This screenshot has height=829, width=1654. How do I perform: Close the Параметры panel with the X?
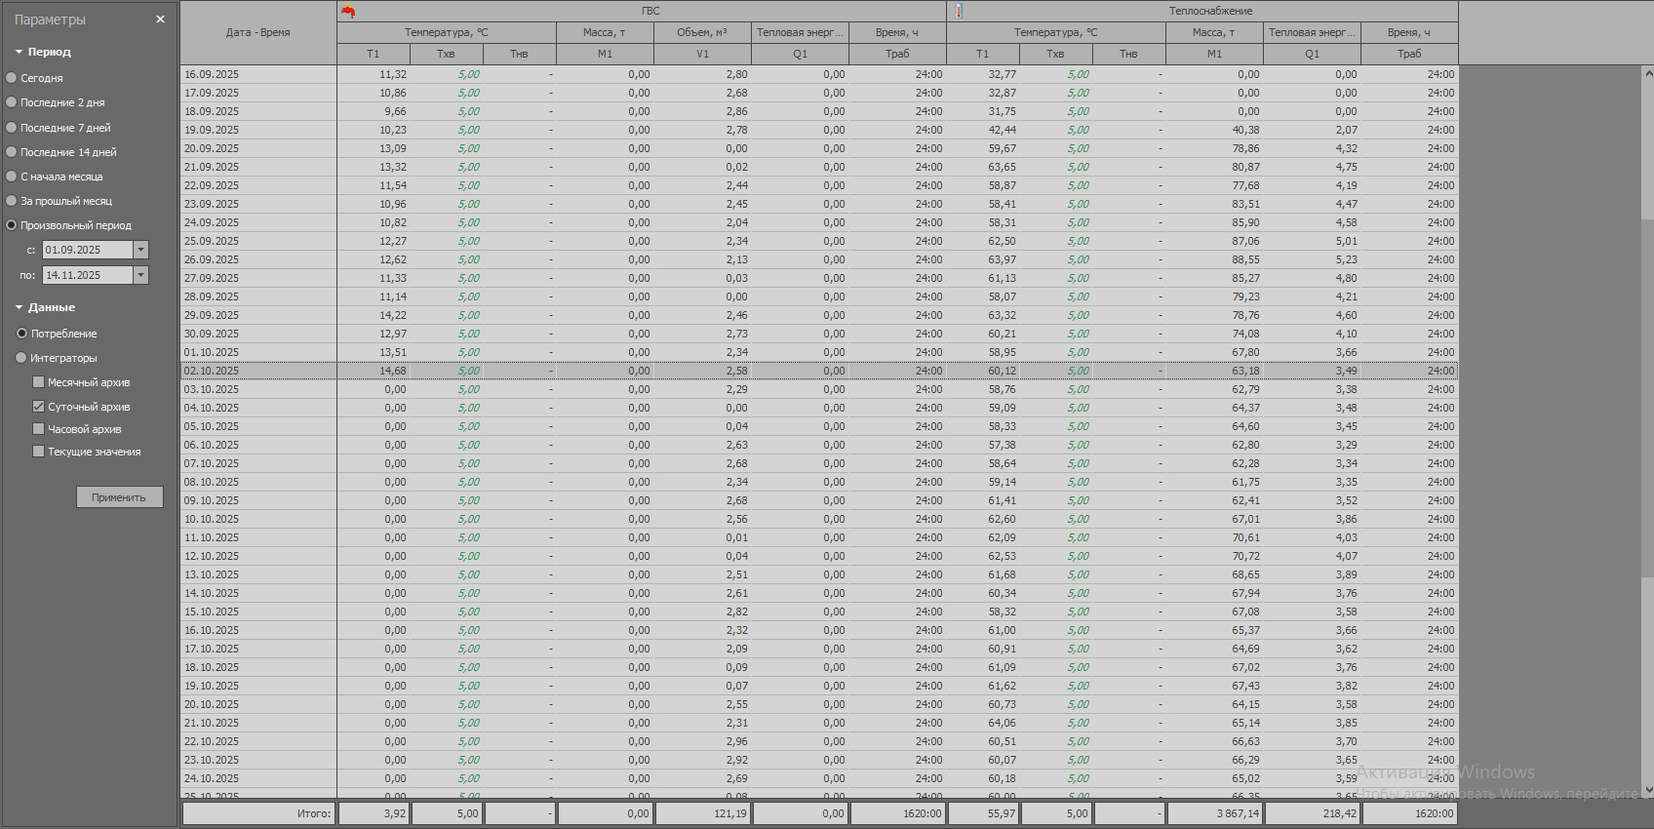point(161,20)
